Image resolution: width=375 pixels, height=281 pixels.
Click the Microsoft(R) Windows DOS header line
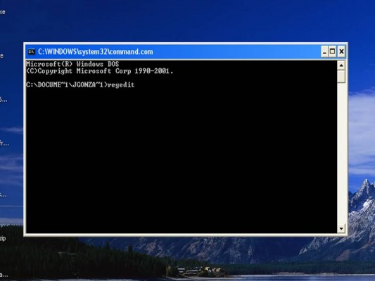[x=72, y=64]
